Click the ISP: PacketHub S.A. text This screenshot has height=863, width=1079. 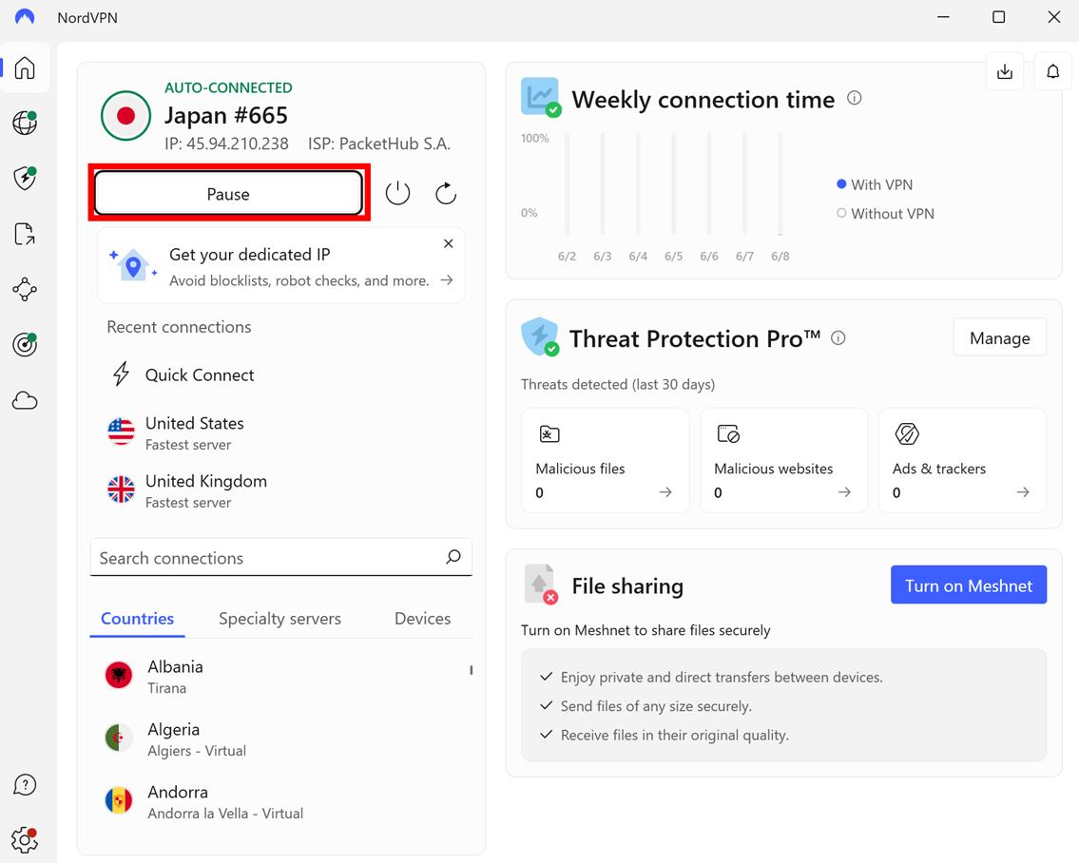[x=379, y=144]
